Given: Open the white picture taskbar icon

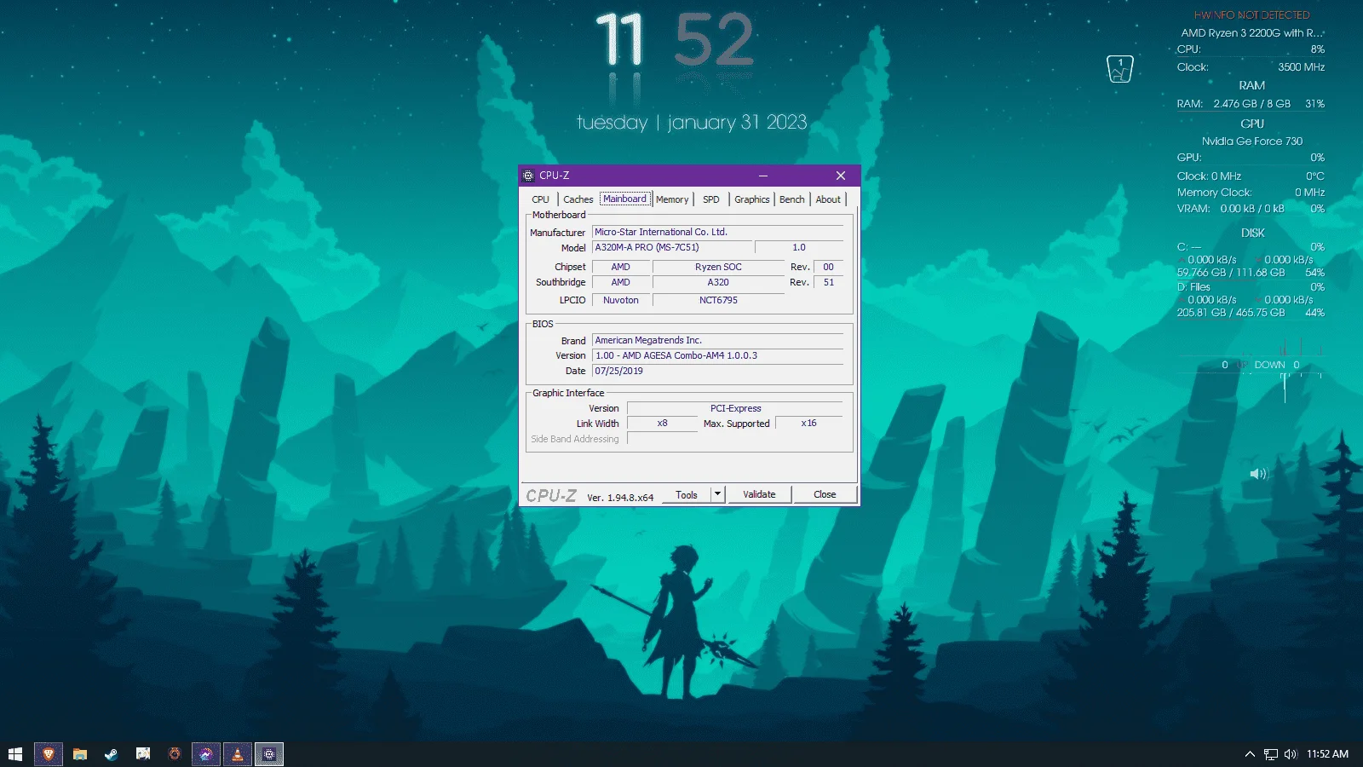Looking at the screenshot, I should 143,754.
